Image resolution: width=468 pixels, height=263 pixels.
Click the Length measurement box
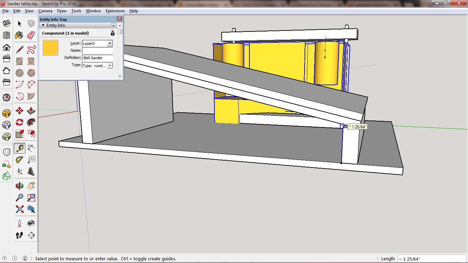click(x=432, y=259)
